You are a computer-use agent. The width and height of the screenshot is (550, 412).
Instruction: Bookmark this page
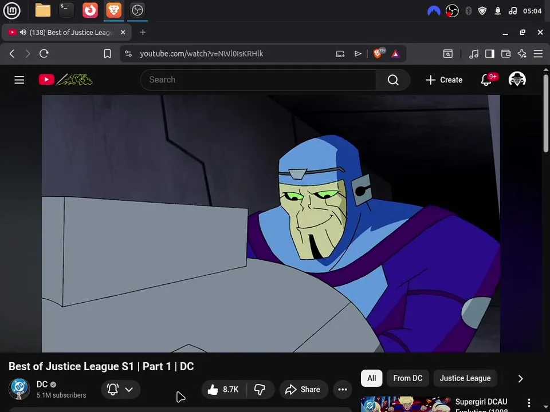point(107,54)
